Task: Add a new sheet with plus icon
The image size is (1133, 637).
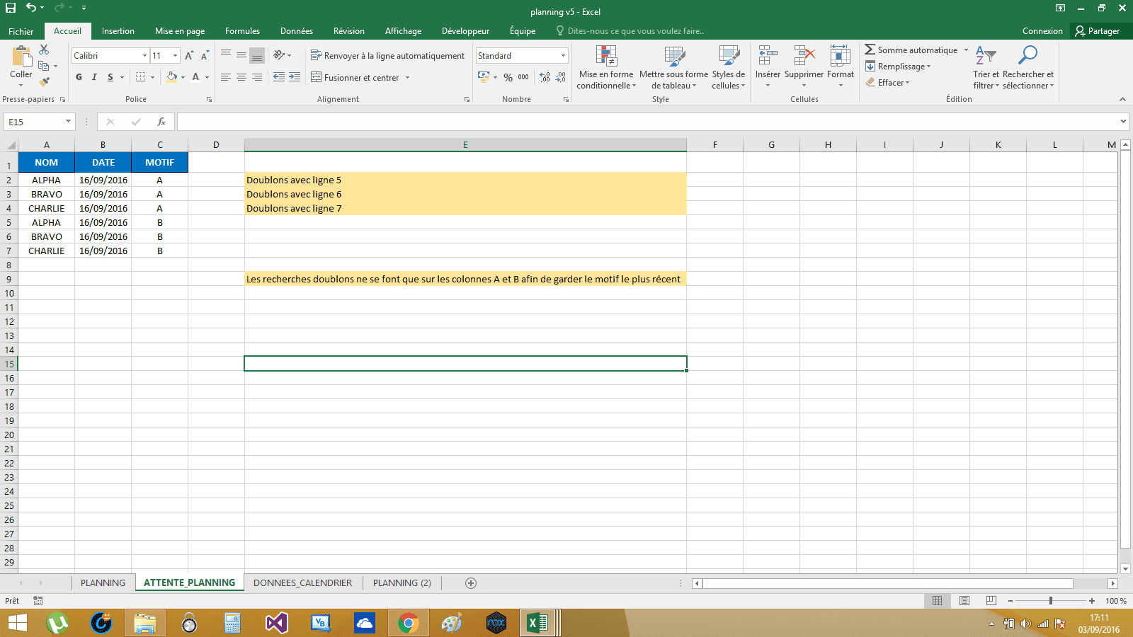Action: click(471, 583)
